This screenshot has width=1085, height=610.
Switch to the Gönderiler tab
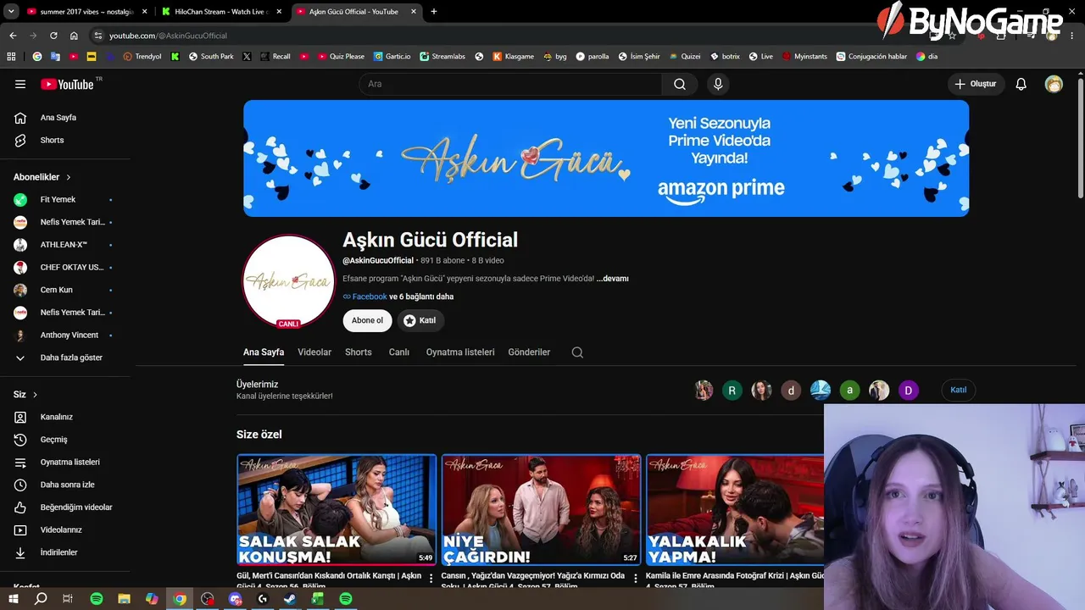(x=529, y=352)
